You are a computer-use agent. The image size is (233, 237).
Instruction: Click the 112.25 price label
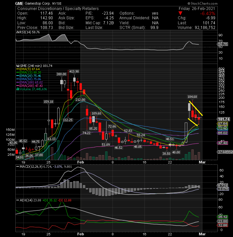coord(68,120)
